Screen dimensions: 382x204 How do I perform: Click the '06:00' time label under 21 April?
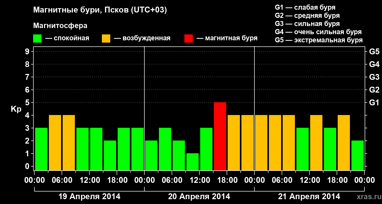pyautogui.click(x=282, y=180)
